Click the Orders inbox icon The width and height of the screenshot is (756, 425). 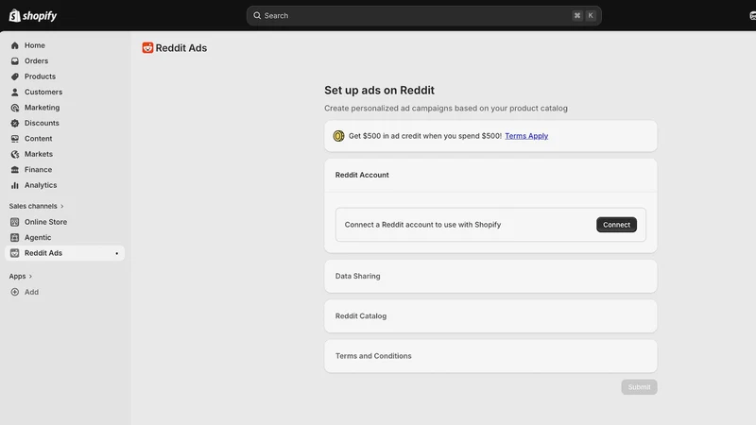coord(15,61)
